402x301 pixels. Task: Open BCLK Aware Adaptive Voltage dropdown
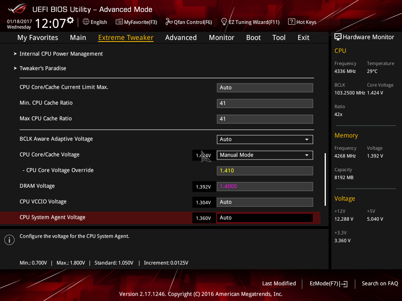[265, 140]
